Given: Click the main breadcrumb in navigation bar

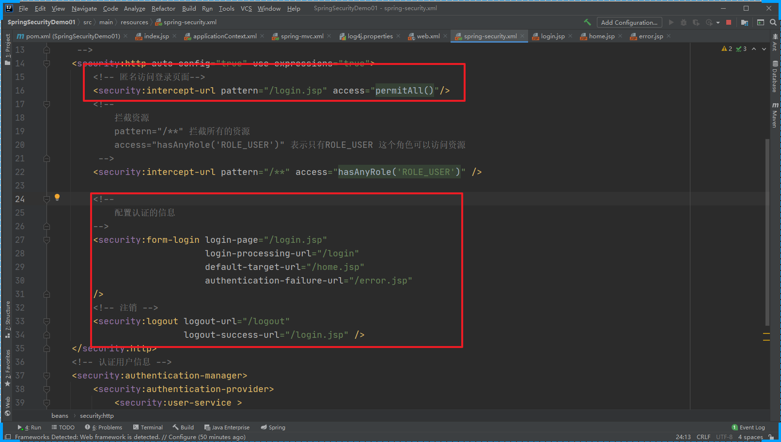Looking at the screenshot, I should click(x=106, y=22).
